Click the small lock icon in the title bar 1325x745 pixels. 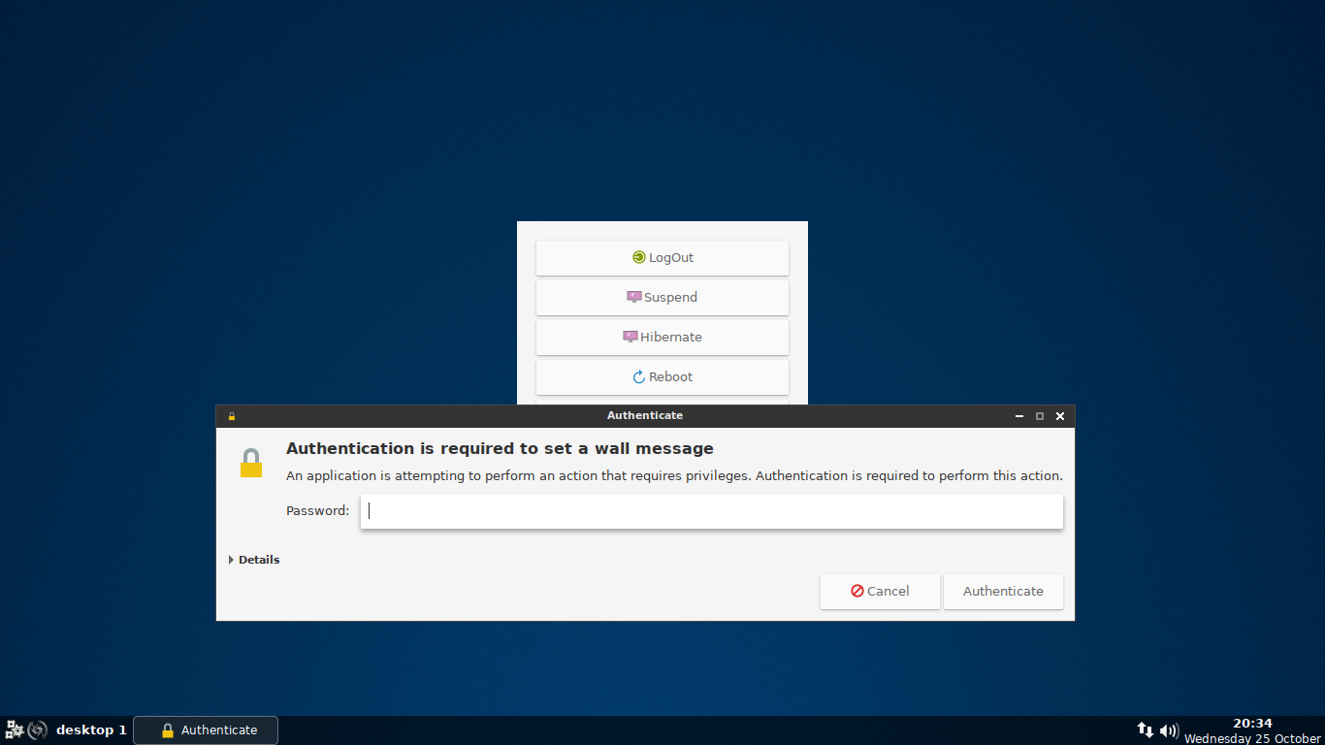[x=232, y=416]
